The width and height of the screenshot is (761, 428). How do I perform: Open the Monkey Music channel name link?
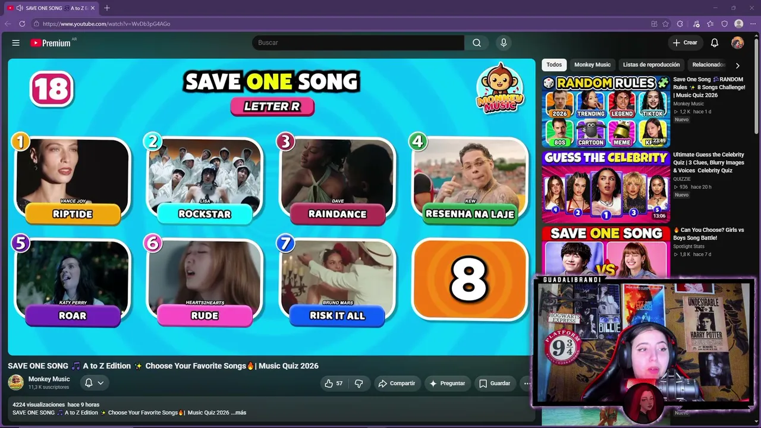(x=49, y=379)
